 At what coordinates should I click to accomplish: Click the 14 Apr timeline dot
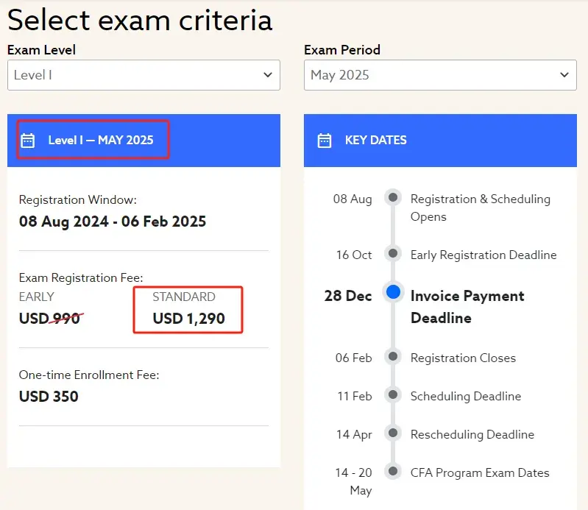pos(393,433)
